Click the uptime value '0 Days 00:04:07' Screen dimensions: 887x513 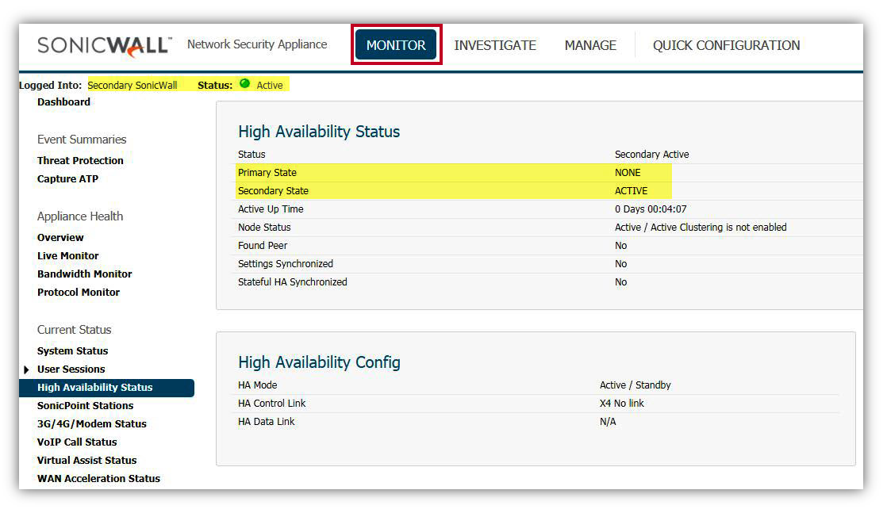[651, 209]
